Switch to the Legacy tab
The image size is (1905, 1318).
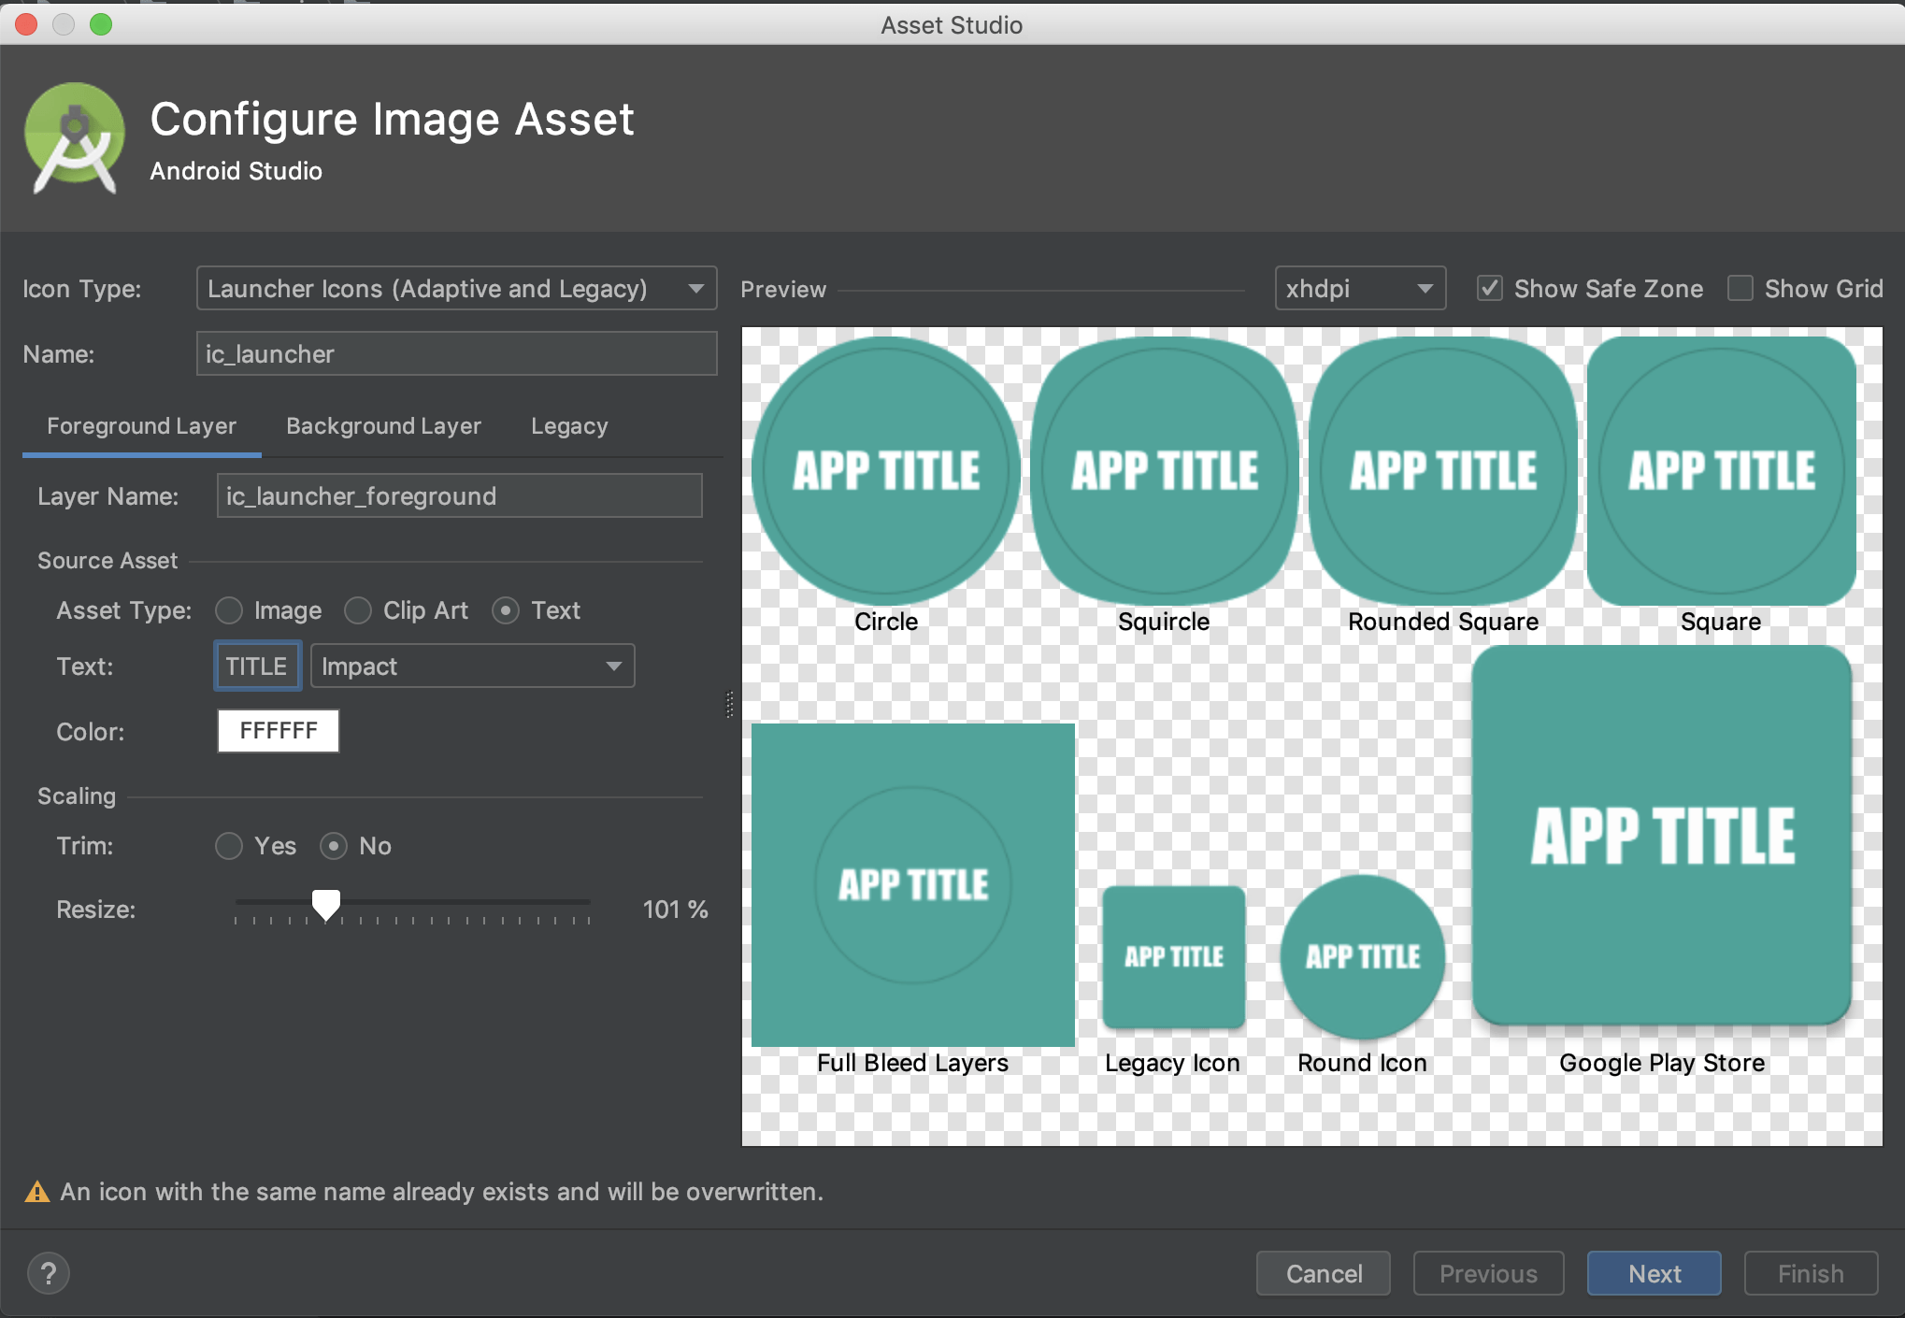coord(569,425)
